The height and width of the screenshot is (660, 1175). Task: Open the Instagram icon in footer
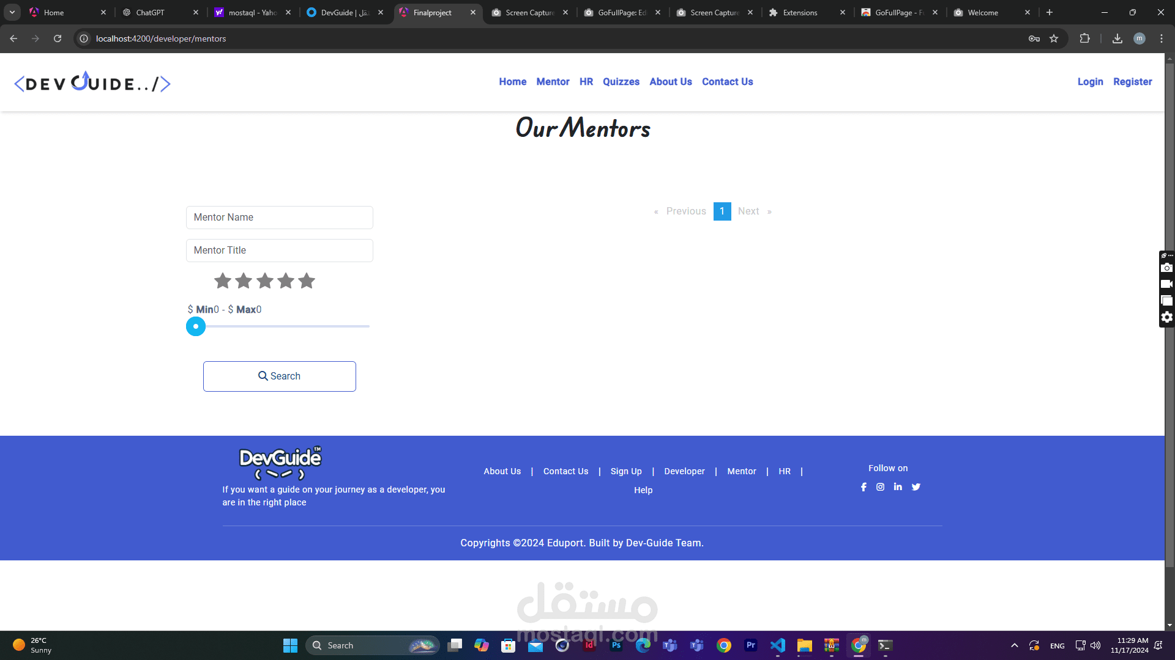[880, 487]
